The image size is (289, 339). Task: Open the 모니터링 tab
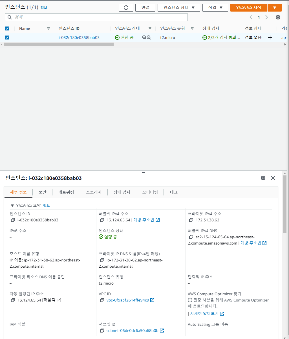150,192
